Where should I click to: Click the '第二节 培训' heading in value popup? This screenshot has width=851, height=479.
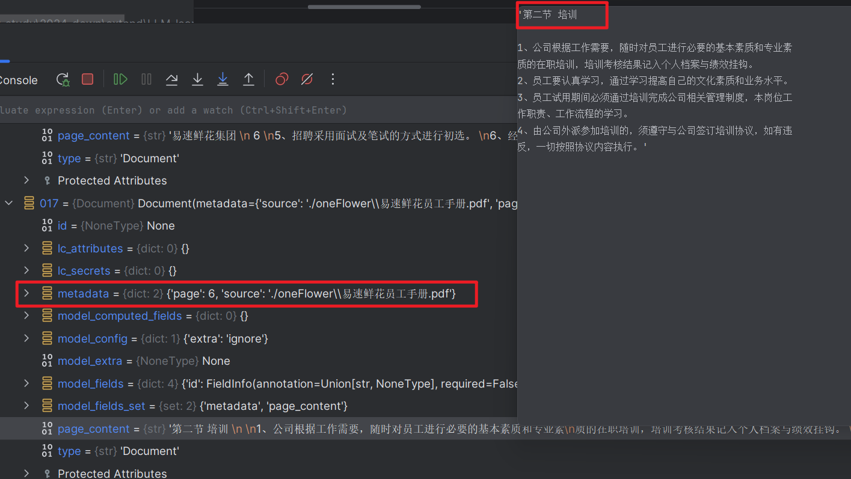pos(550,15)
